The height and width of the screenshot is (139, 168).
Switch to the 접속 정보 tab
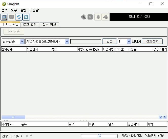coord(49,25)
